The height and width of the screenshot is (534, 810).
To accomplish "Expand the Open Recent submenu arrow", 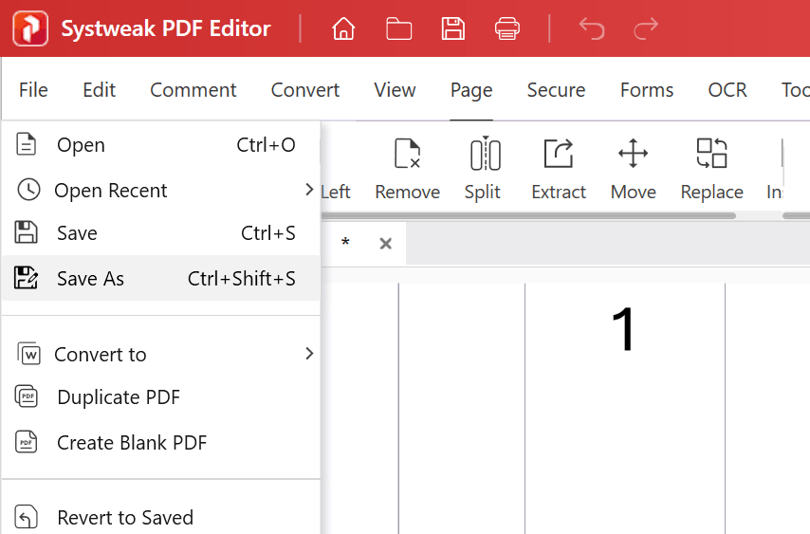I will click(309, 190).
